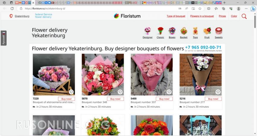
Task: Open the Flowers in a bouquet menu
Action: click(202, 16)
